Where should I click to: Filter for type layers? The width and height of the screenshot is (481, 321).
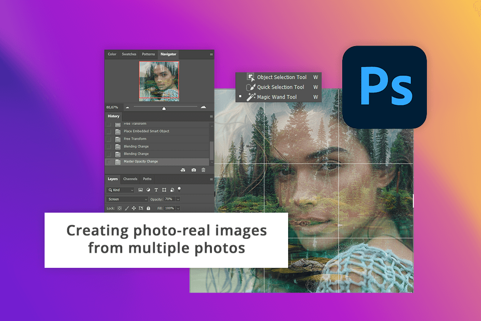(156, 190)
